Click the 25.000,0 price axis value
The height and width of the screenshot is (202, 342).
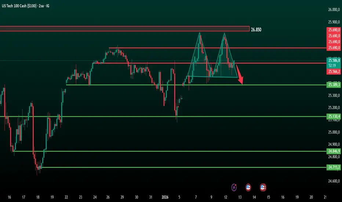tap(334, 132)
